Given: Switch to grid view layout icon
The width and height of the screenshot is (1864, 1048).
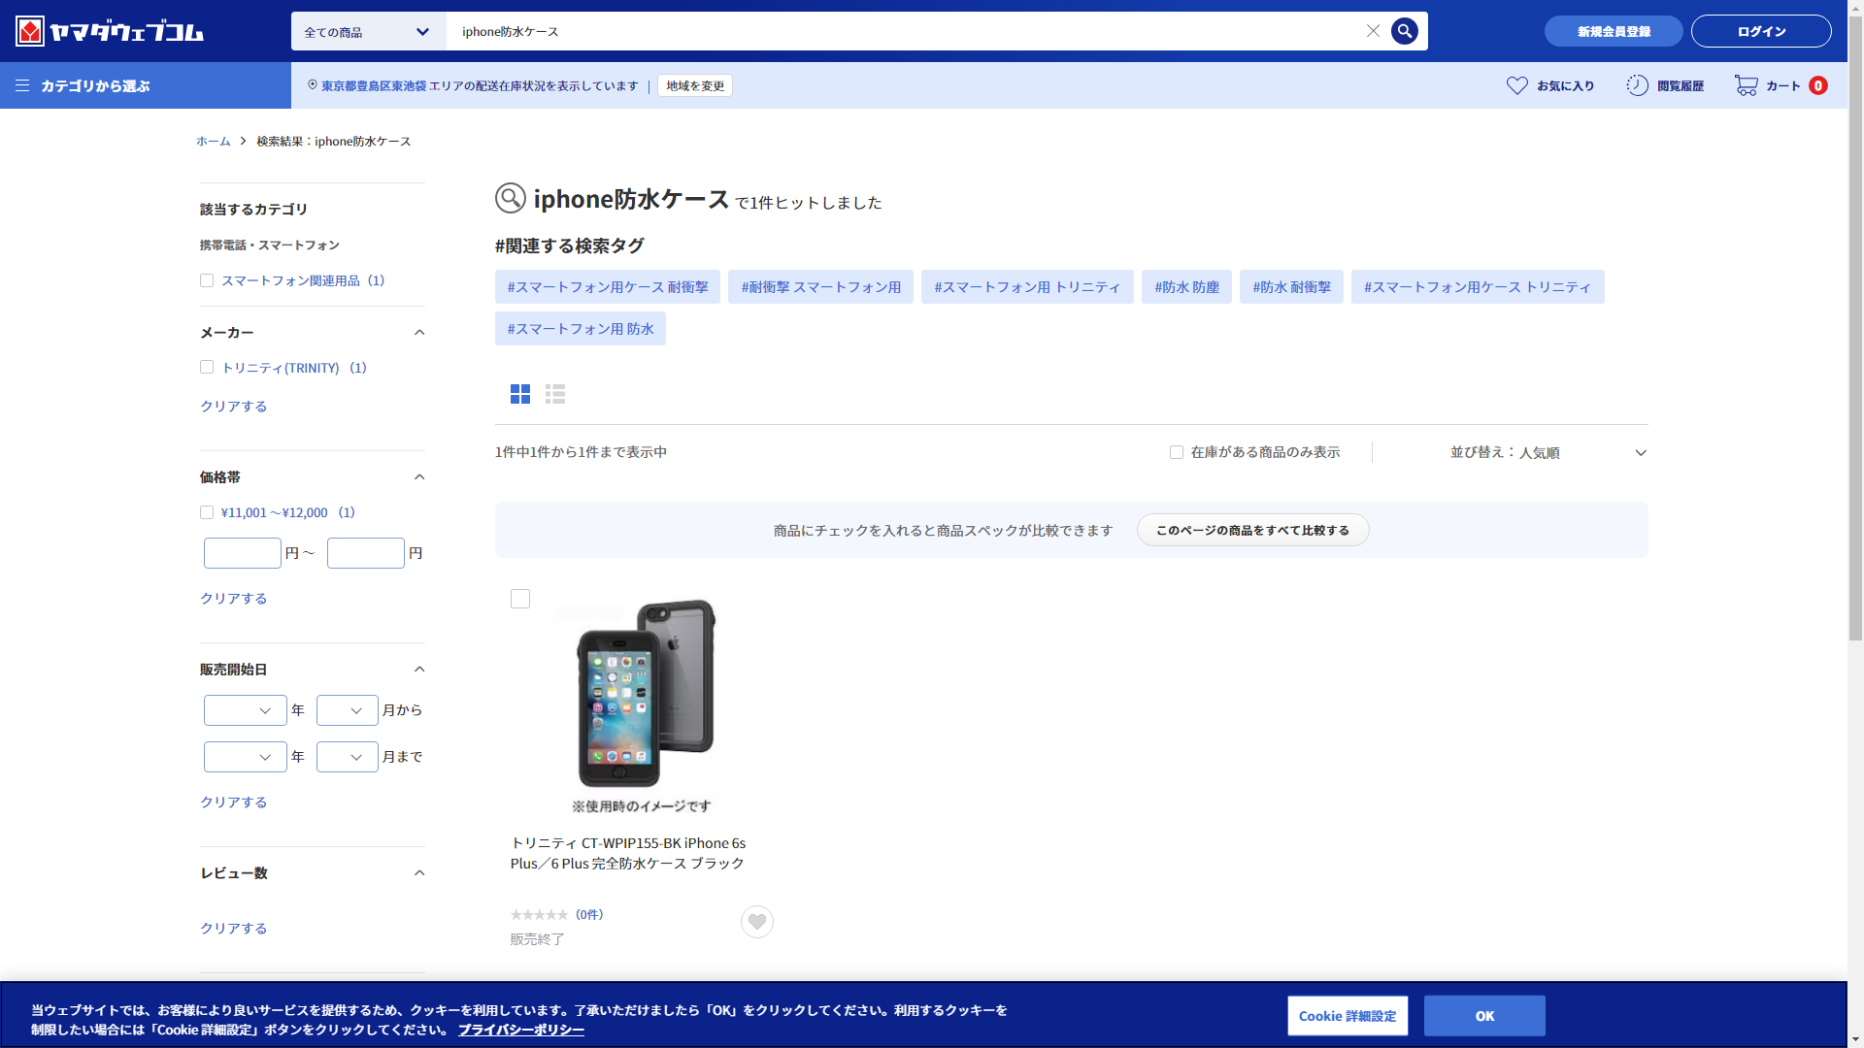Looking at the screenshot, I should tap(520, 394).
